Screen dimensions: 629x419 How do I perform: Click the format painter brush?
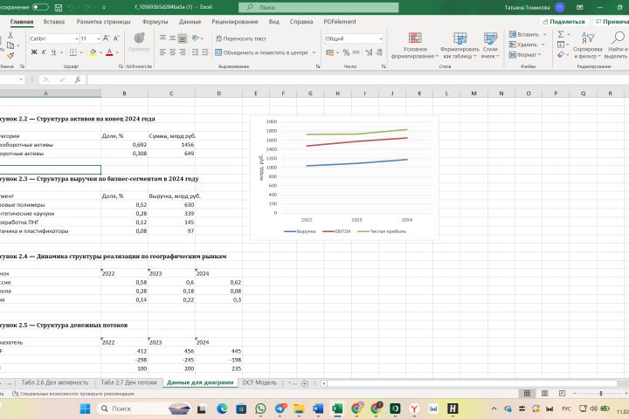(x=10, y=56)
